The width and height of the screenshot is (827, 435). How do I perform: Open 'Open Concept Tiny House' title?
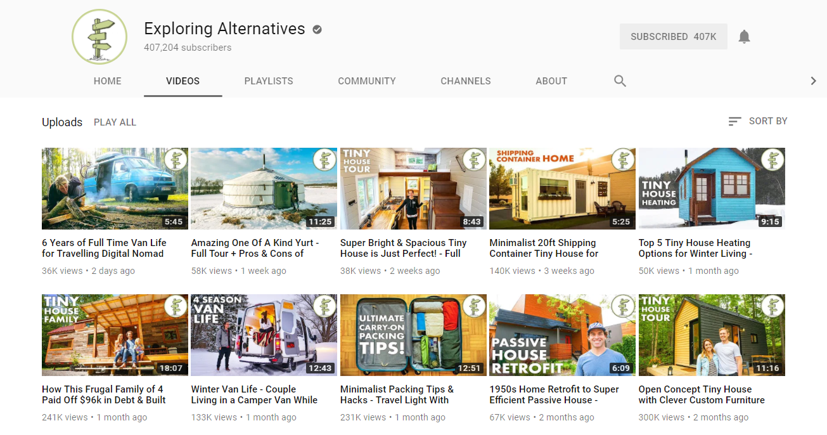click(702, 394)
